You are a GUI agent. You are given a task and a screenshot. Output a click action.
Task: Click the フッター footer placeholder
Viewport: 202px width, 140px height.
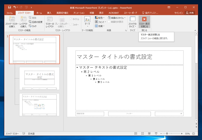[129, 114]
